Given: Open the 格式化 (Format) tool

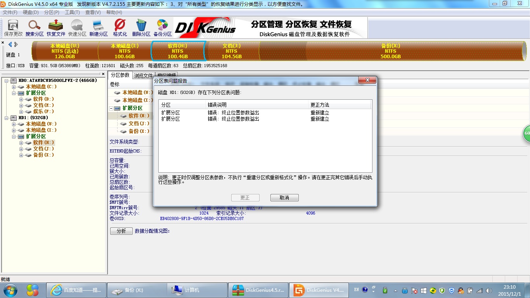Looking at the screenshot, I should pos(120,27).
